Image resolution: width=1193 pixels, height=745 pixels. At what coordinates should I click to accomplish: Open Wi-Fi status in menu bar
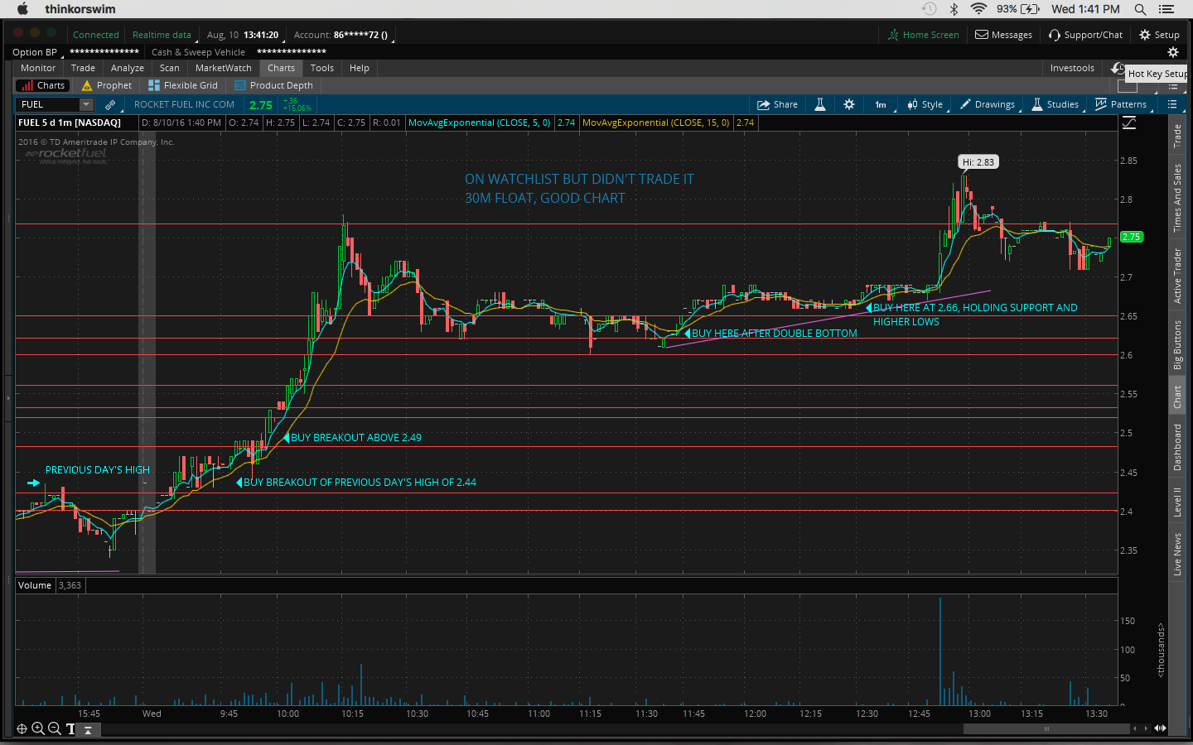tap(978, 9)
